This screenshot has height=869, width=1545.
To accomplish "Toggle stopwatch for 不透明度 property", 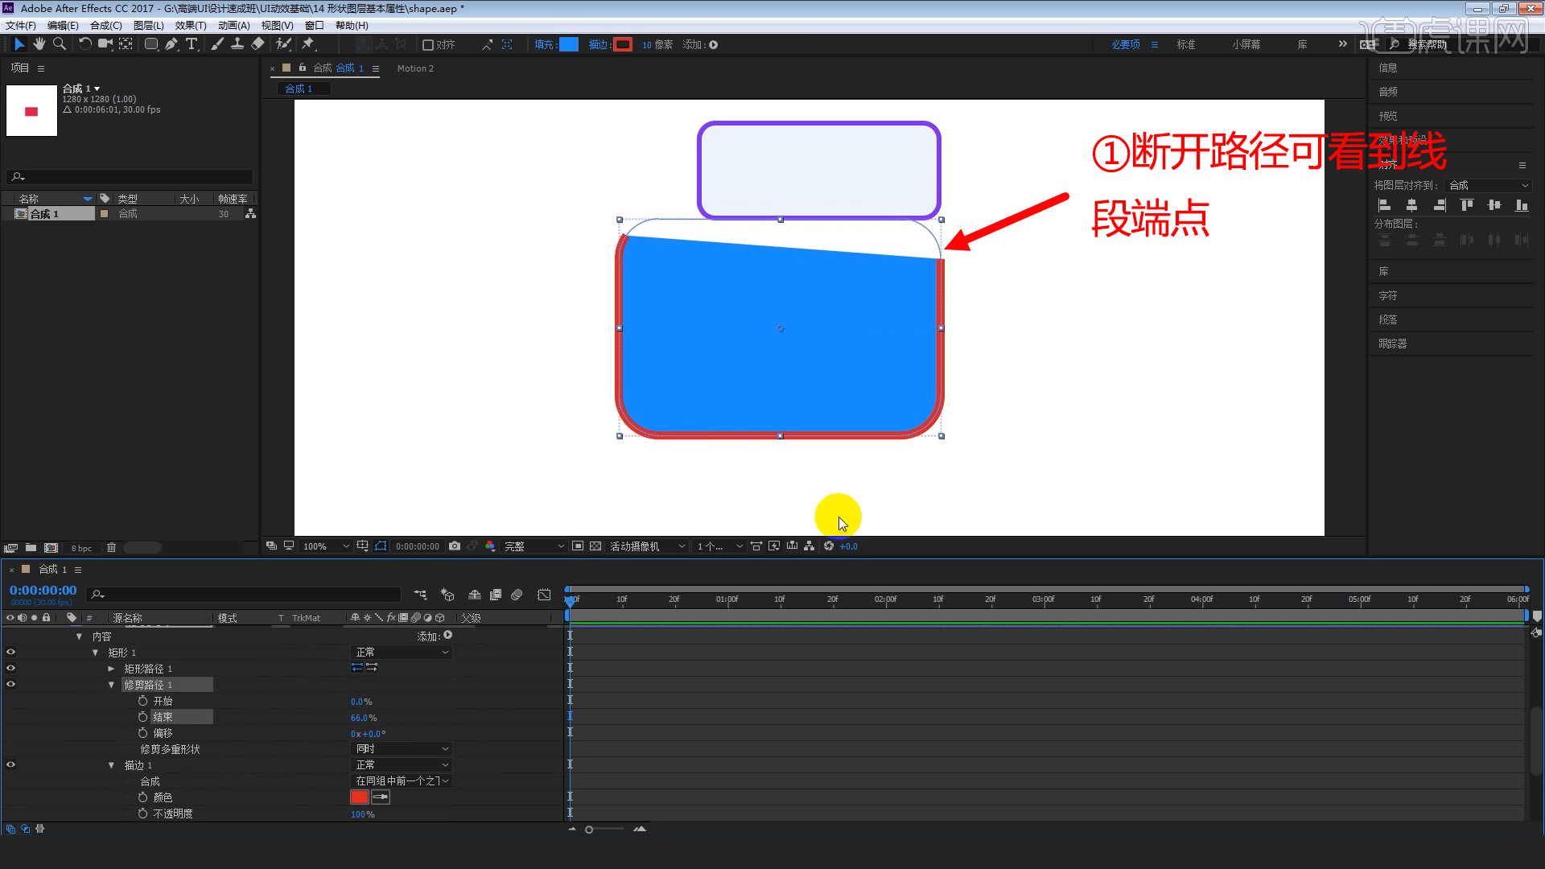I will (x=142, y=813).
